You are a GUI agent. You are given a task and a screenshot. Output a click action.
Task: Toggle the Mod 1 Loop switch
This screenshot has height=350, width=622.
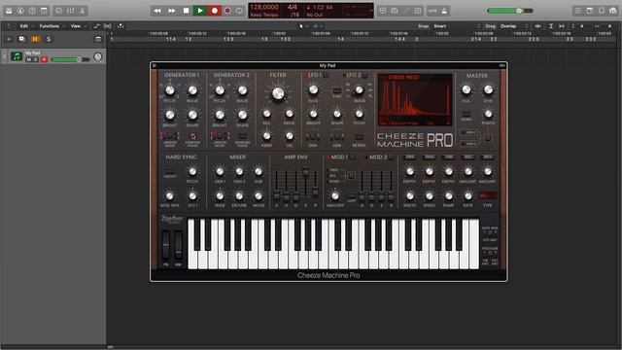pyautogui.click(x=351, y=195)
